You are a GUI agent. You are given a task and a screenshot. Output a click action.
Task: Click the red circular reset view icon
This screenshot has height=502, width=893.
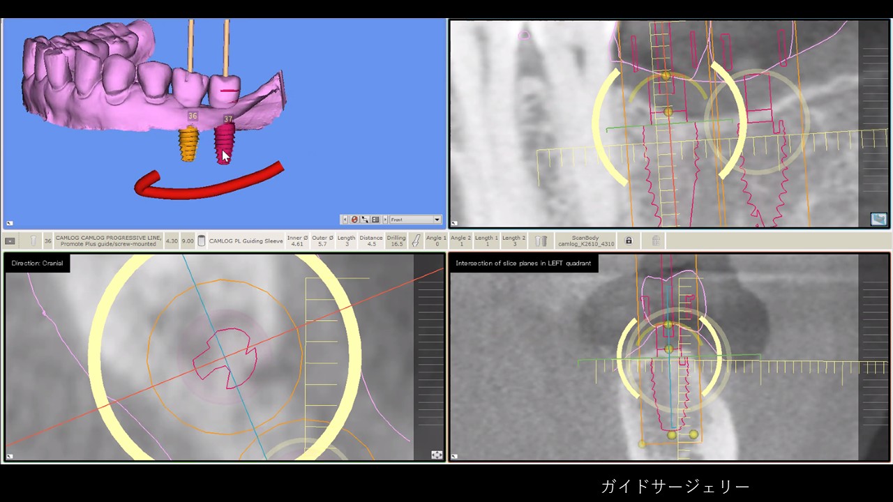(x=354, y=220)
